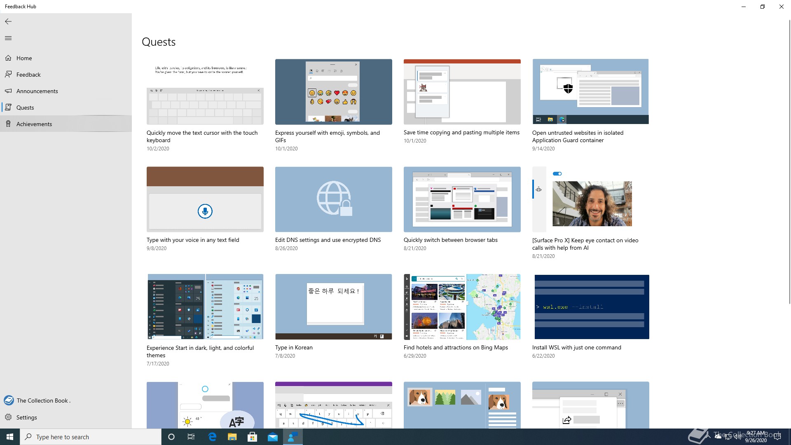Open the Start themes quest thumbnail

pos(205,307)
